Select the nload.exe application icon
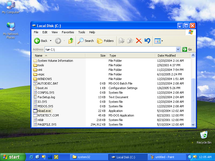 [x=35, y=111]
